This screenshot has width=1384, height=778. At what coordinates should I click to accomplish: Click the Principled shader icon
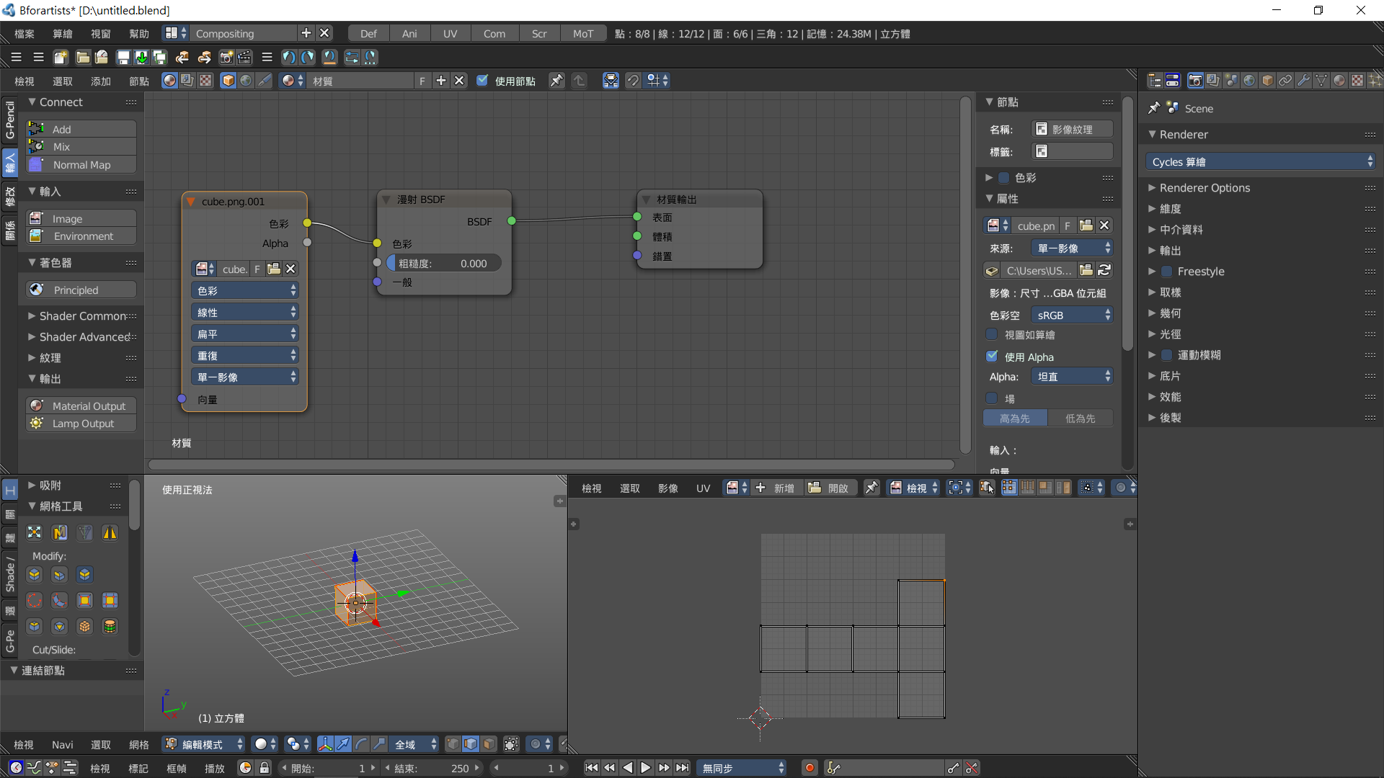click(x=37, y=290)
